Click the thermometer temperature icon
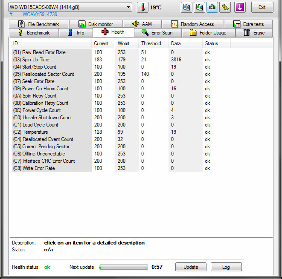This screenshot has height=279, width=282. 142,7
